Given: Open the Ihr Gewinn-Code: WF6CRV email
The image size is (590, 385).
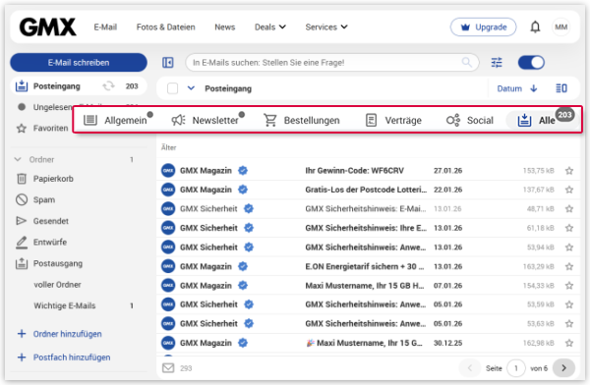Looking at the screenshot, I should click(x=368, y=171).
